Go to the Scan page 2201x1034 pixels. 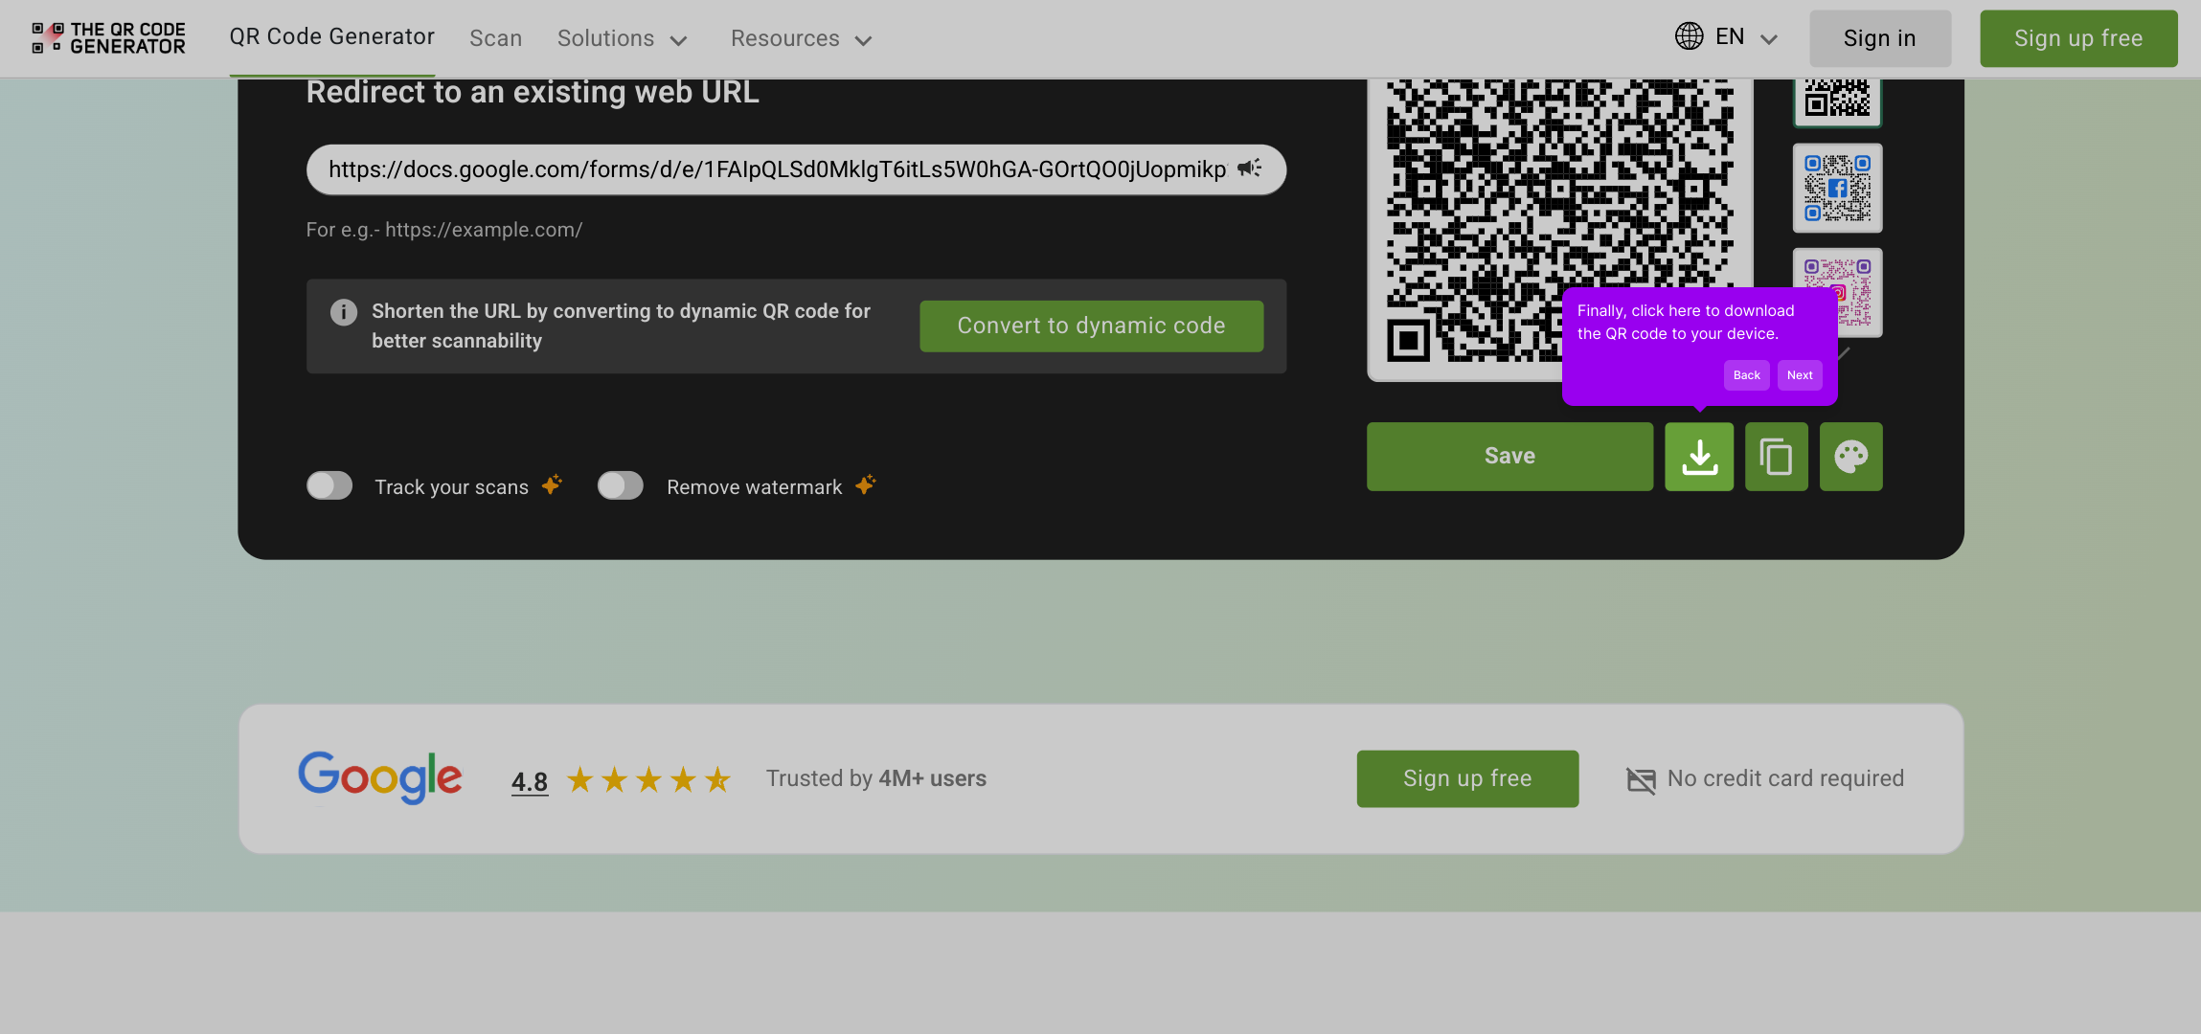point(495,38)
